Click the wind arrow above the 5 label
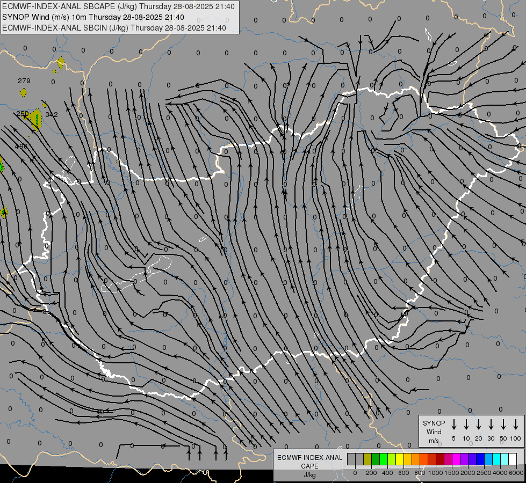Image resolution: width=526 pixels, height=483 pixels. 454,424
